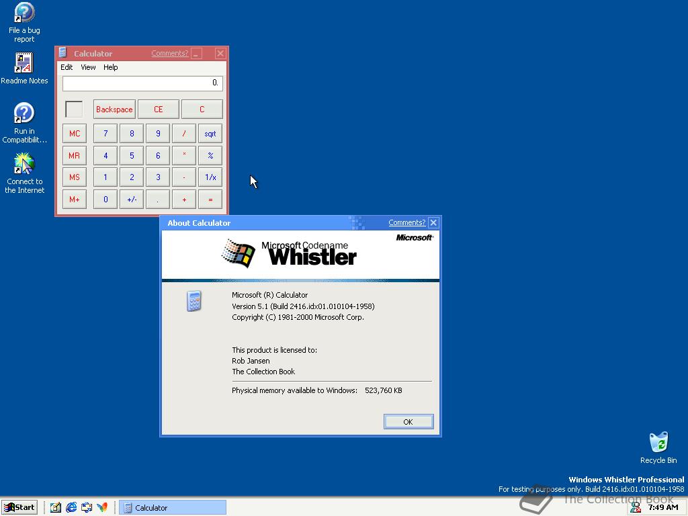Screen dimensions: 688x516
Task: Open the View menu in Calculator
Action: (x=88, y=67)
